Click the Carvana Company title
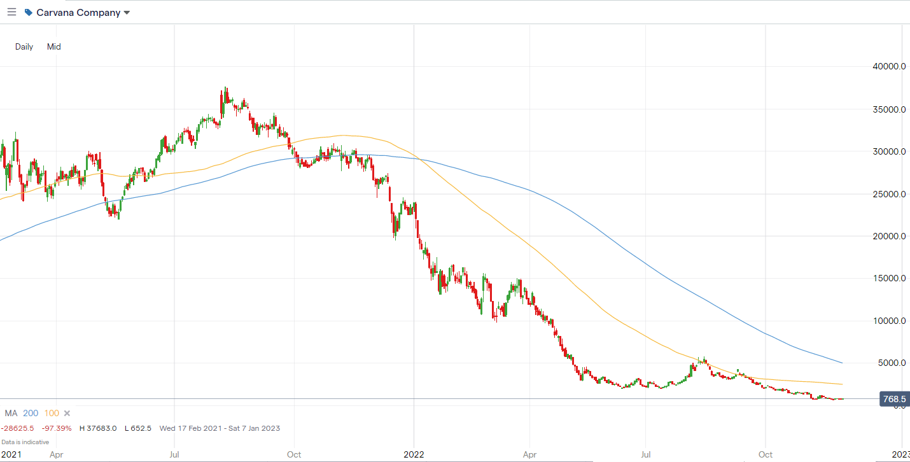This screenshot has width=910, height=462. [x=78, y=13]
